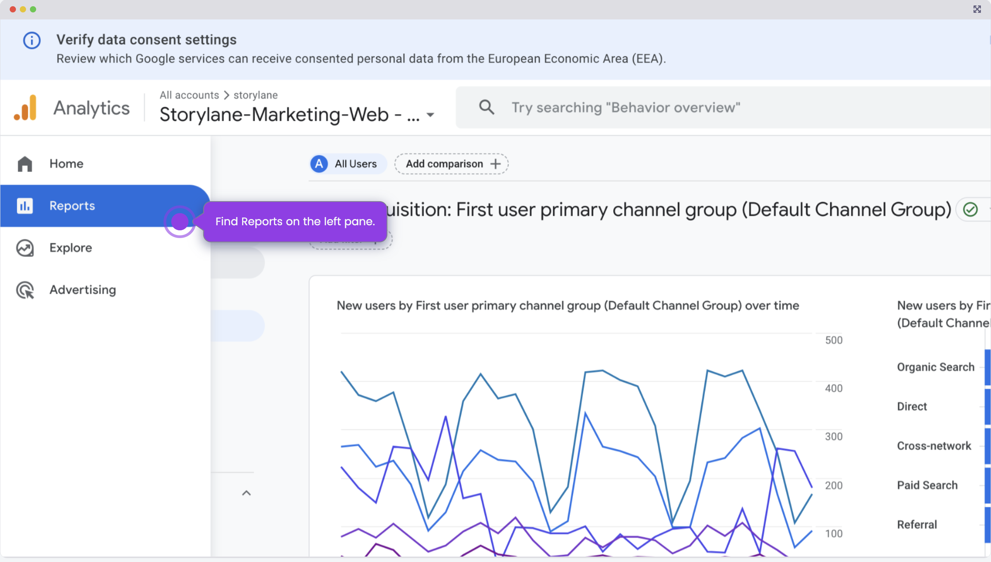991x562 pixels.
Task: Select Home from the navigation menu
Action: point(66,164)
